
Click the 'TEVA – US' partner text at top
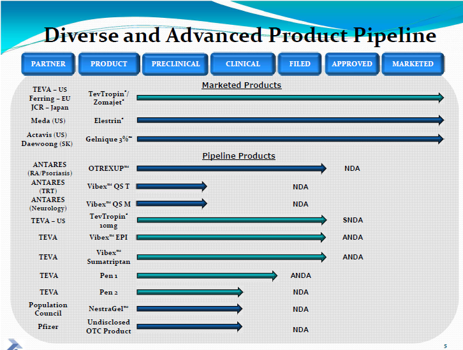click(50, 89)
